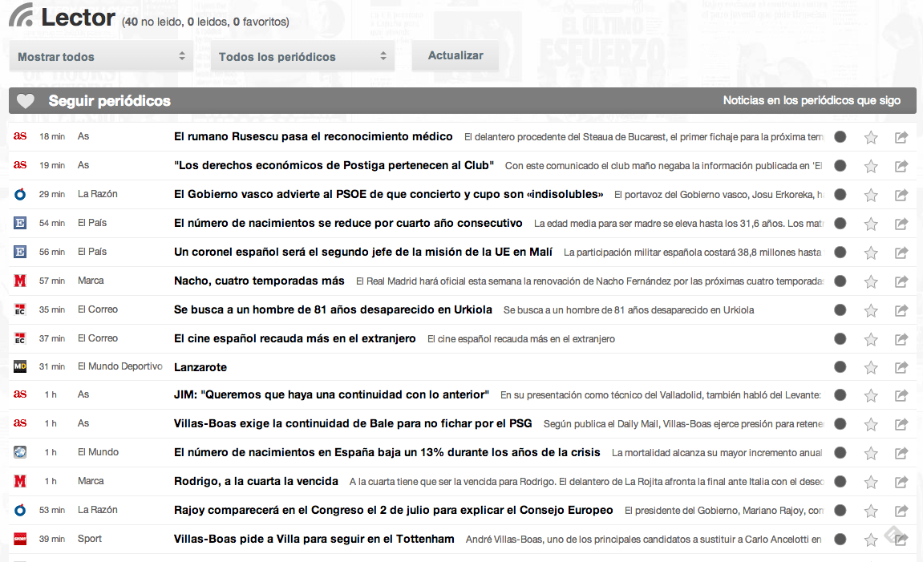The image size is (923, 562).
Task: Mark nacimientos cuarto año article as read
Action: (x=840, y=223)
